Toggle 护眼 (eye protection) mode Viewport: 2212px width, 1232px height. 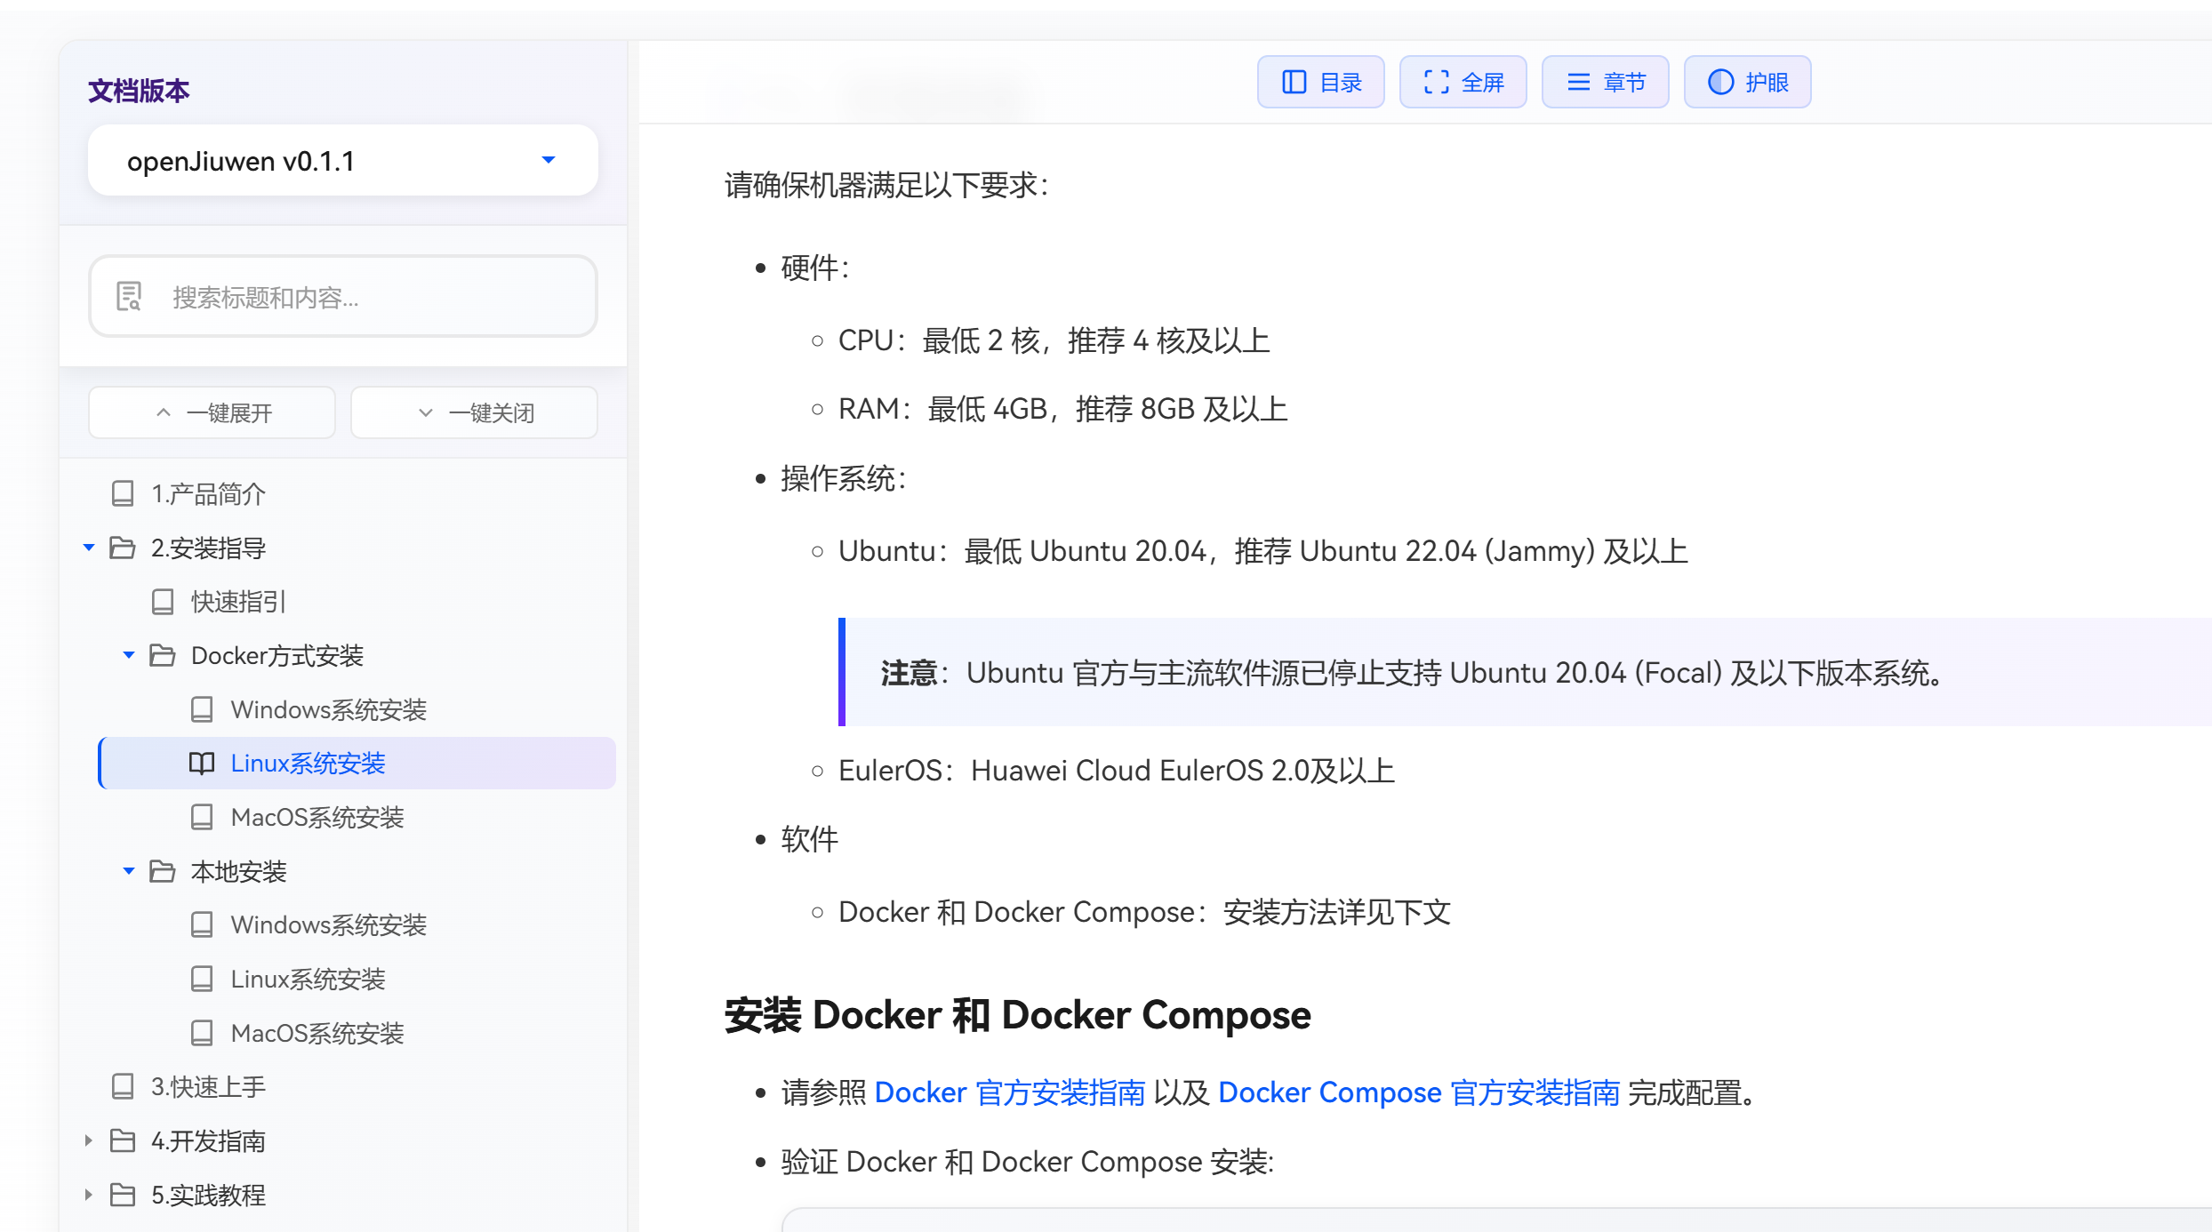click(x=1747, y=82)
